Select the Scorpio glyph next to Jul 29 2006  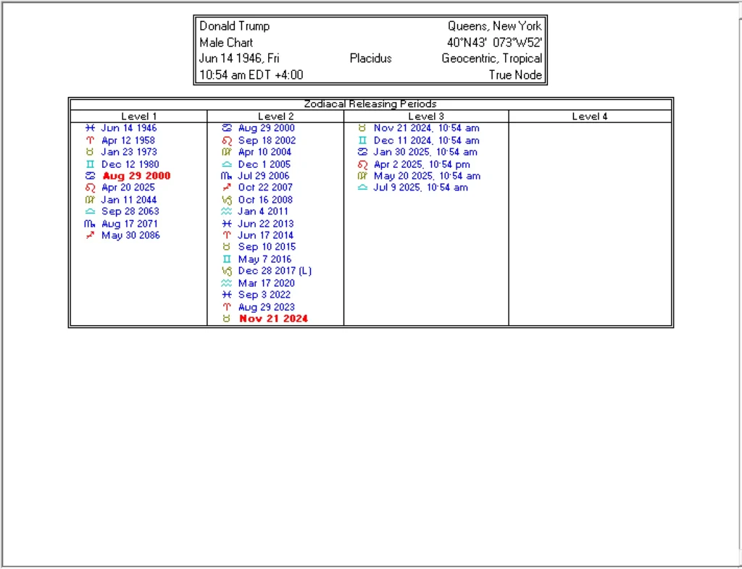pyautogui.click(x=227, y=176)
